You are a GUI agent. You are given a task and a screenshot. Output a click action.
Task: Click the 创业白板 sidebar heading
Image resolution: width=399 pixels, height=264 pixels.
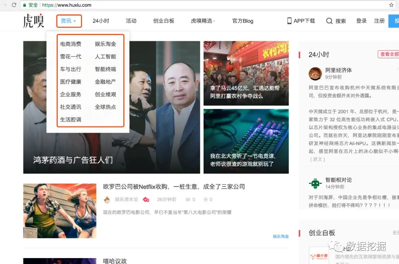322,233
